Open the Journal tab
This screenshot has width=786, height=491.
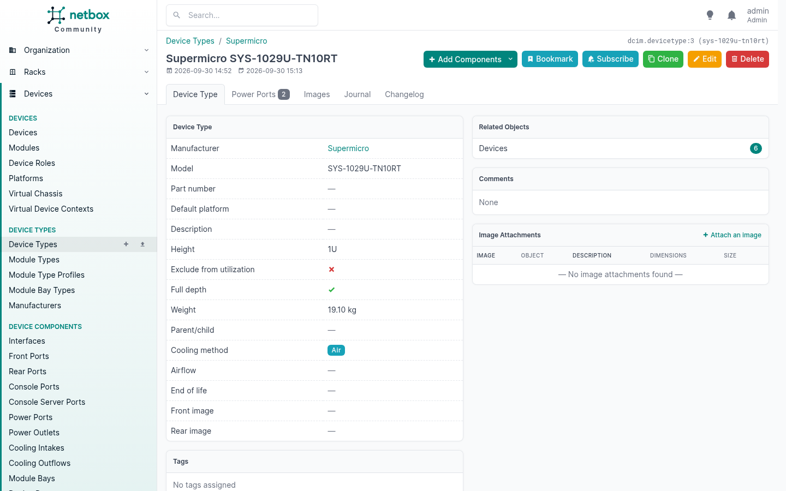358,94
